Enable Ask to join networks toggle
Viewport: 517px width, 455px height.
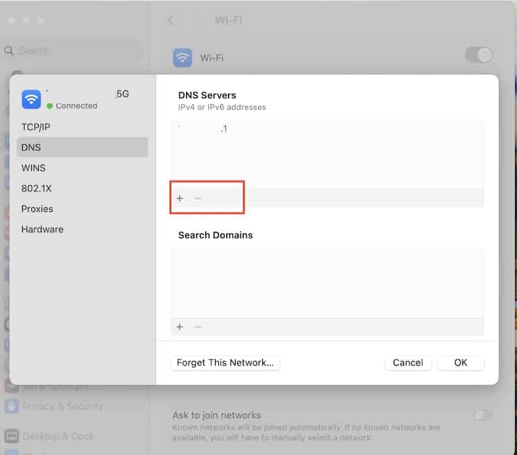tap(483, 415)
